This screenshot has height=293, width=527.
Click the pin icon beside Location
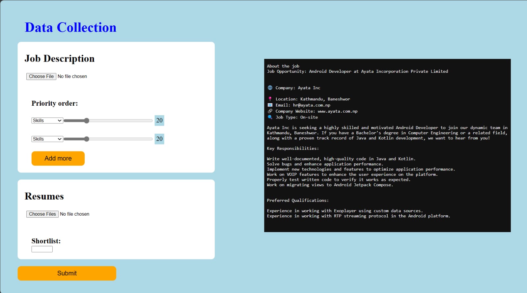pyautogui.click(x=270, y=99)
